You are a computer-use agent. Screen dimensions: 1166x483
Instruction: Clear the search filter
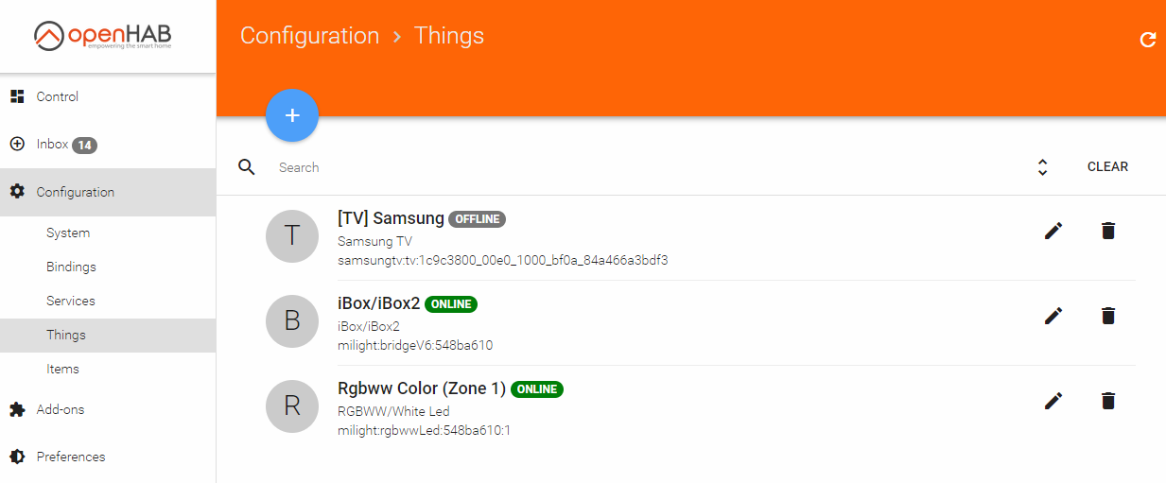pyautogui.click(x=1107, y=166)
